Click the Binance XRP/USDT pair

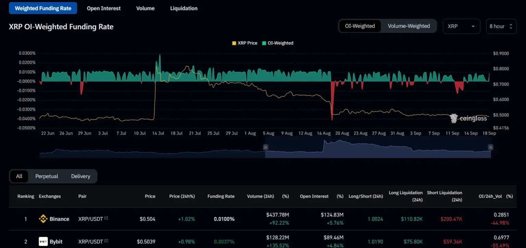click(90, 219)
